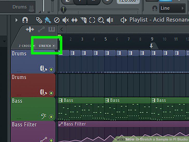Click the drum icon on red Drums track
Image resolution: width=189 pixels, height=142 pixels.
(43, 92)
